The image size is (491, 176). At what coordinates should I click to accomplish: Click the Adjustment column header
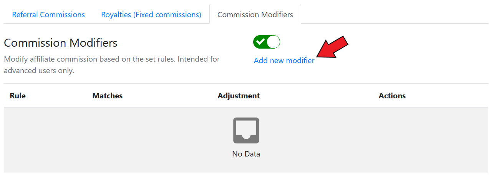tap(239, 96)
